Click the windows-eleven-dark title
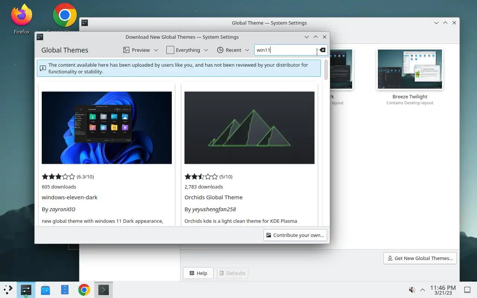The height and width of the screenshot is (298, 477). (x=69, y=197)
